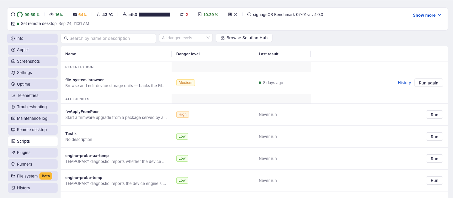Open the Runners section

[x=33, y=164]
